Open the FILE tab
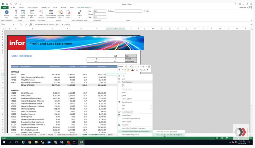 (4, 8)
